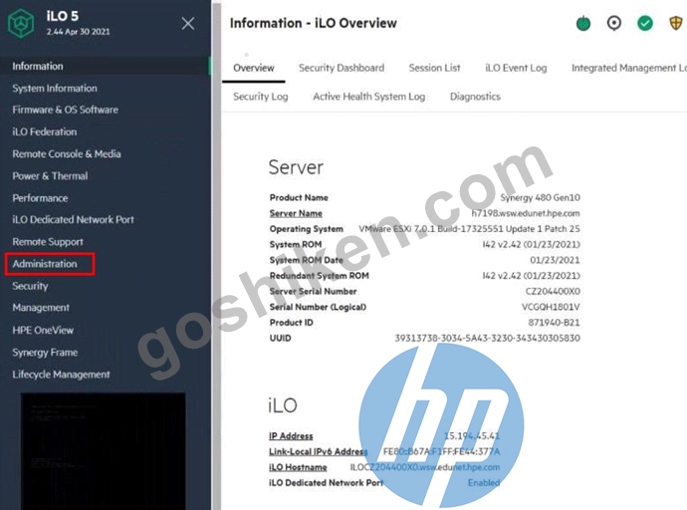This screenshot has width=687, height=510.
Task: Click the server serial number CZ204400X0
Action: [x=553, y=292]
